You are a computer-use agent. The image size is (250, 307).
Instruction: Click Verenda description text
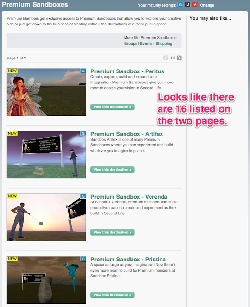point(134,208)
